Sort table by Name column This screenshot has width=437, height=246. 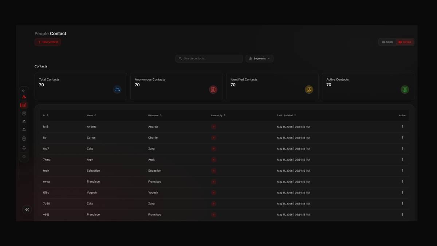click(91, 116)
